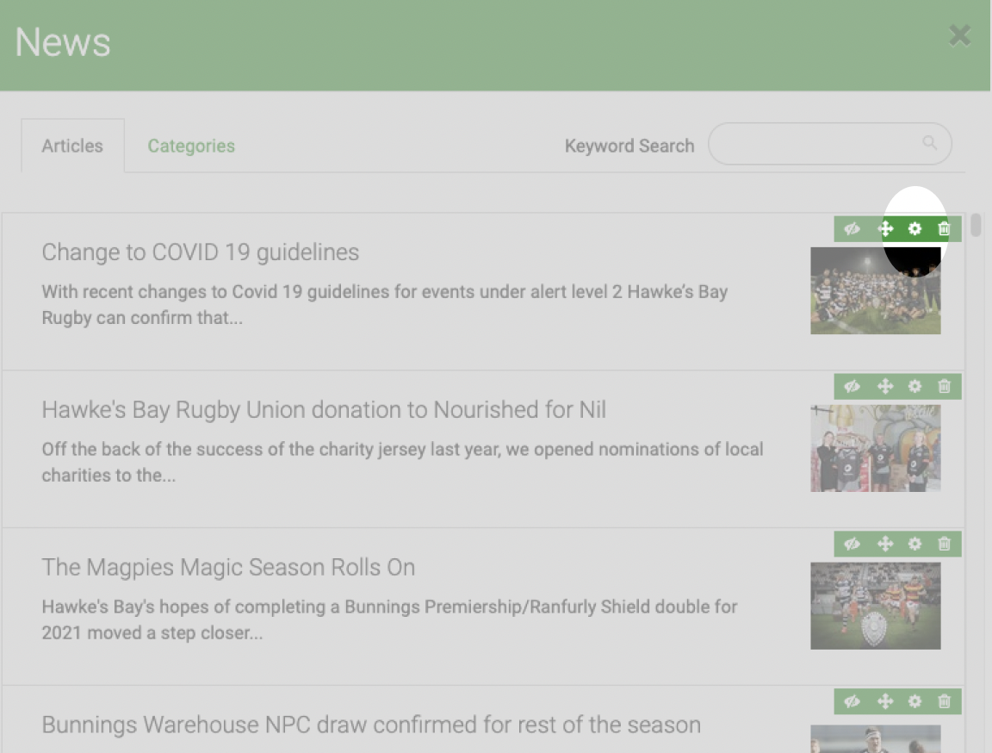Open settings gear for Bunnings Warehouse NPC article
This screenshot has width=992, height=753.
pyautogui.click(x=914, y=702)
